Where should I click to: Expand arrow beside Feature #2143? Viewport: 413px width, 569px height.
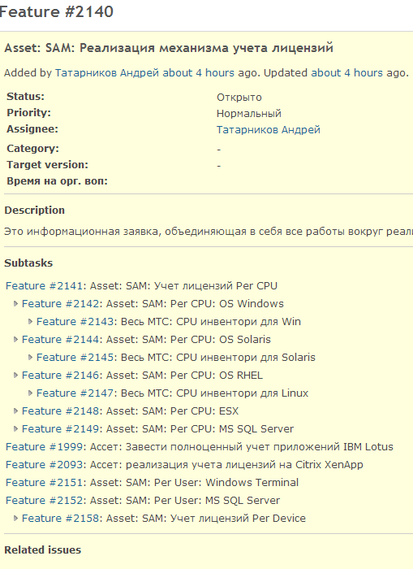pyautogui.click(x=31, y=322)
